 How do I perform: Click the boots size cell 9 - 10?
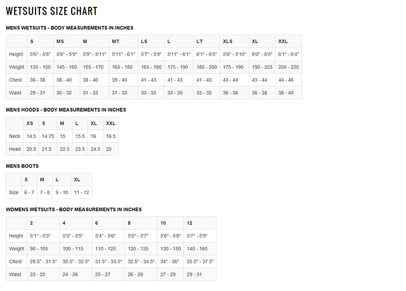pyautogui.click(x=61, y=192)
